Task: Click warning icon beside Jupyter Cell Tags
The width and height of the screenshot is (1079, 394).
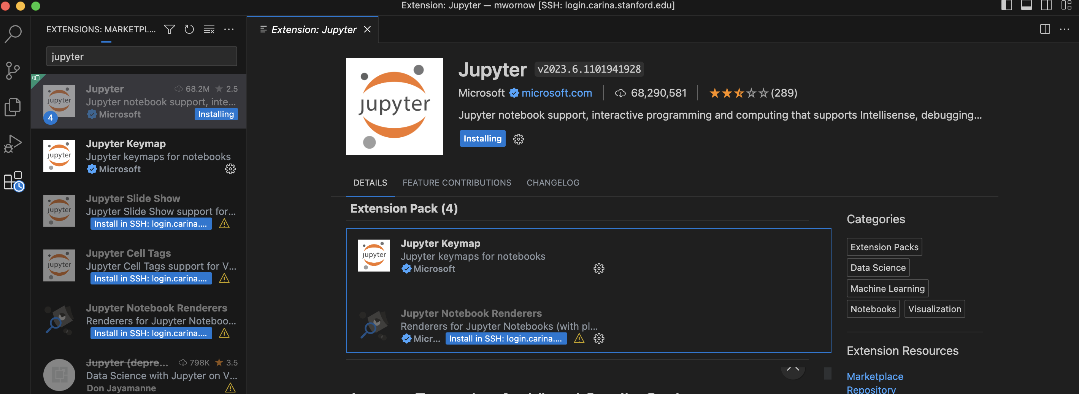Action: pos(225,279)
